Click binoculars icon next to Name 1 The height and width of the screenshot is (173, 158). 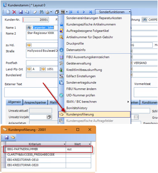(29, 28)
